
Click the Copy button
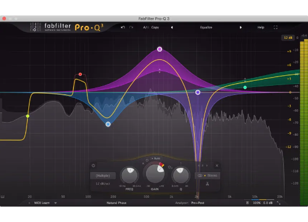[155, 27]
